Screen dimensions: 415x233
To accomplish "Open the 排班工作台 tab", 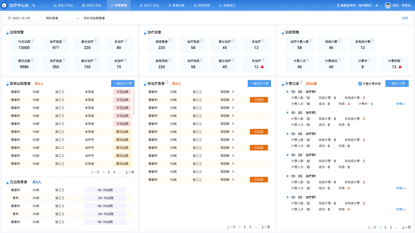I will coord(91,6).
